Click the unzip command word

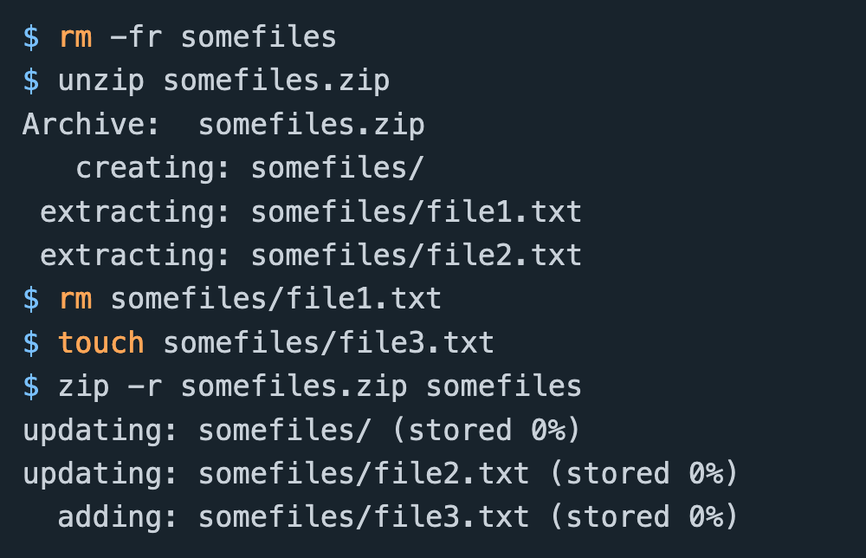tap(101, 81)
